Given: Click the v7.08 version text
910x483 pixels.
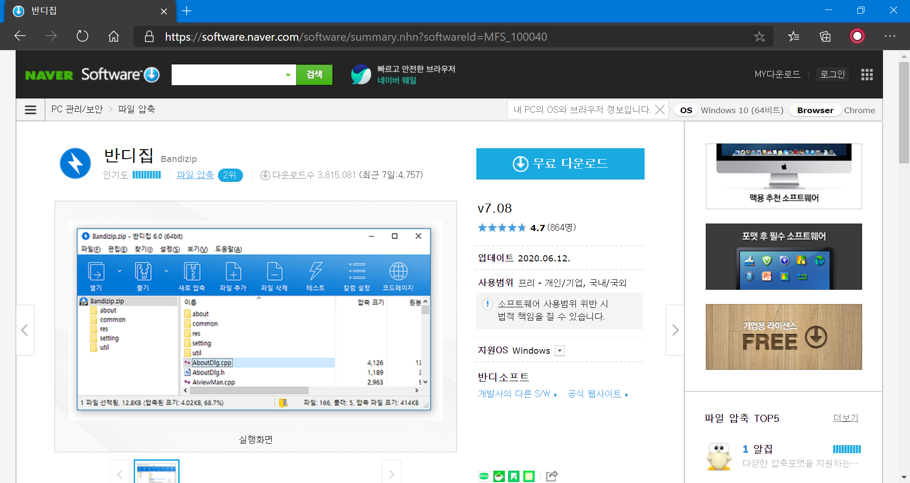Looking at the screenshot, I should pos(495,208).
